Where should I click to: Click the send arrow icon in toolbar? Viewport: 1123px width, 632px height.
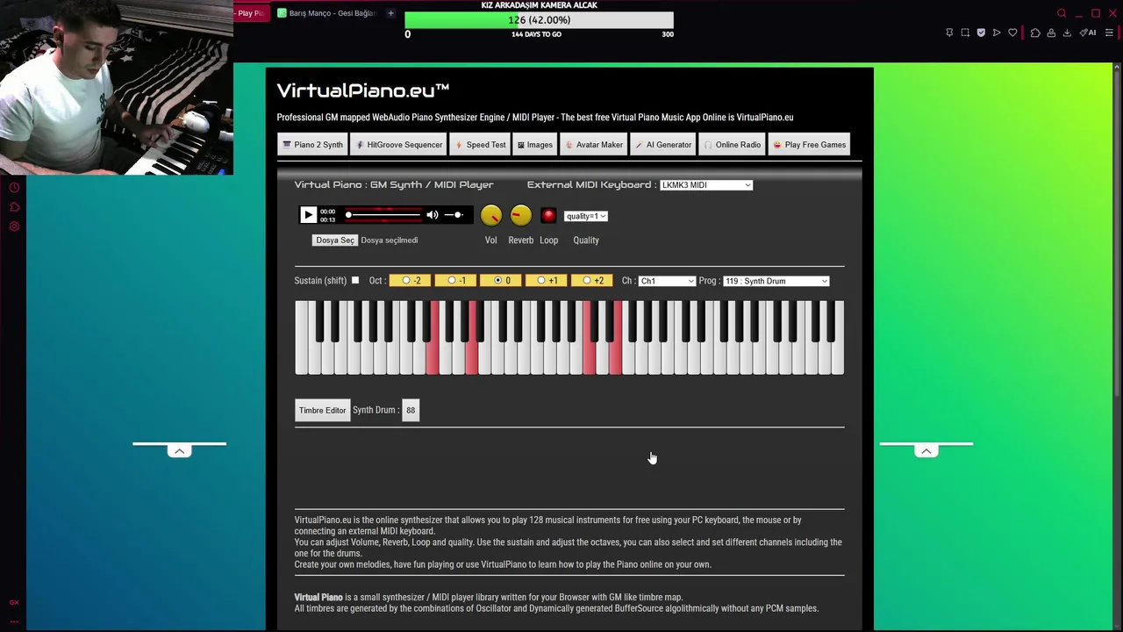tap(997, 32)
